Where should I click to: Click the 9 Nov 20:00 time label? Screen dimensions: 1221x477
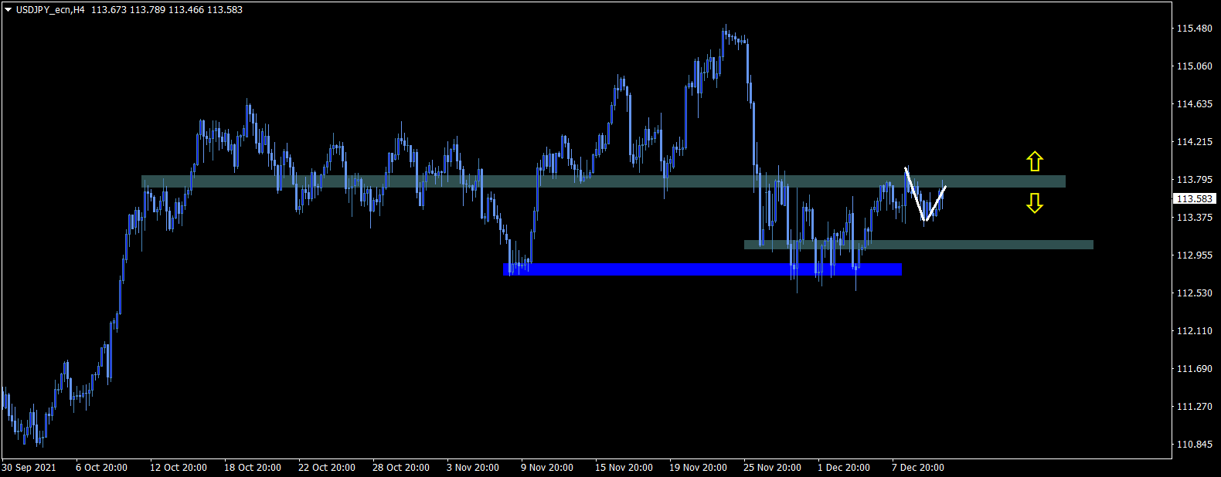click(x=547, y=468)
